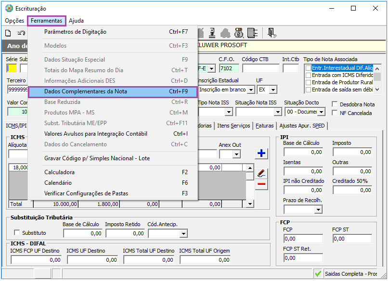Click the CTB money bag toolbar icon

click(239, 33)
